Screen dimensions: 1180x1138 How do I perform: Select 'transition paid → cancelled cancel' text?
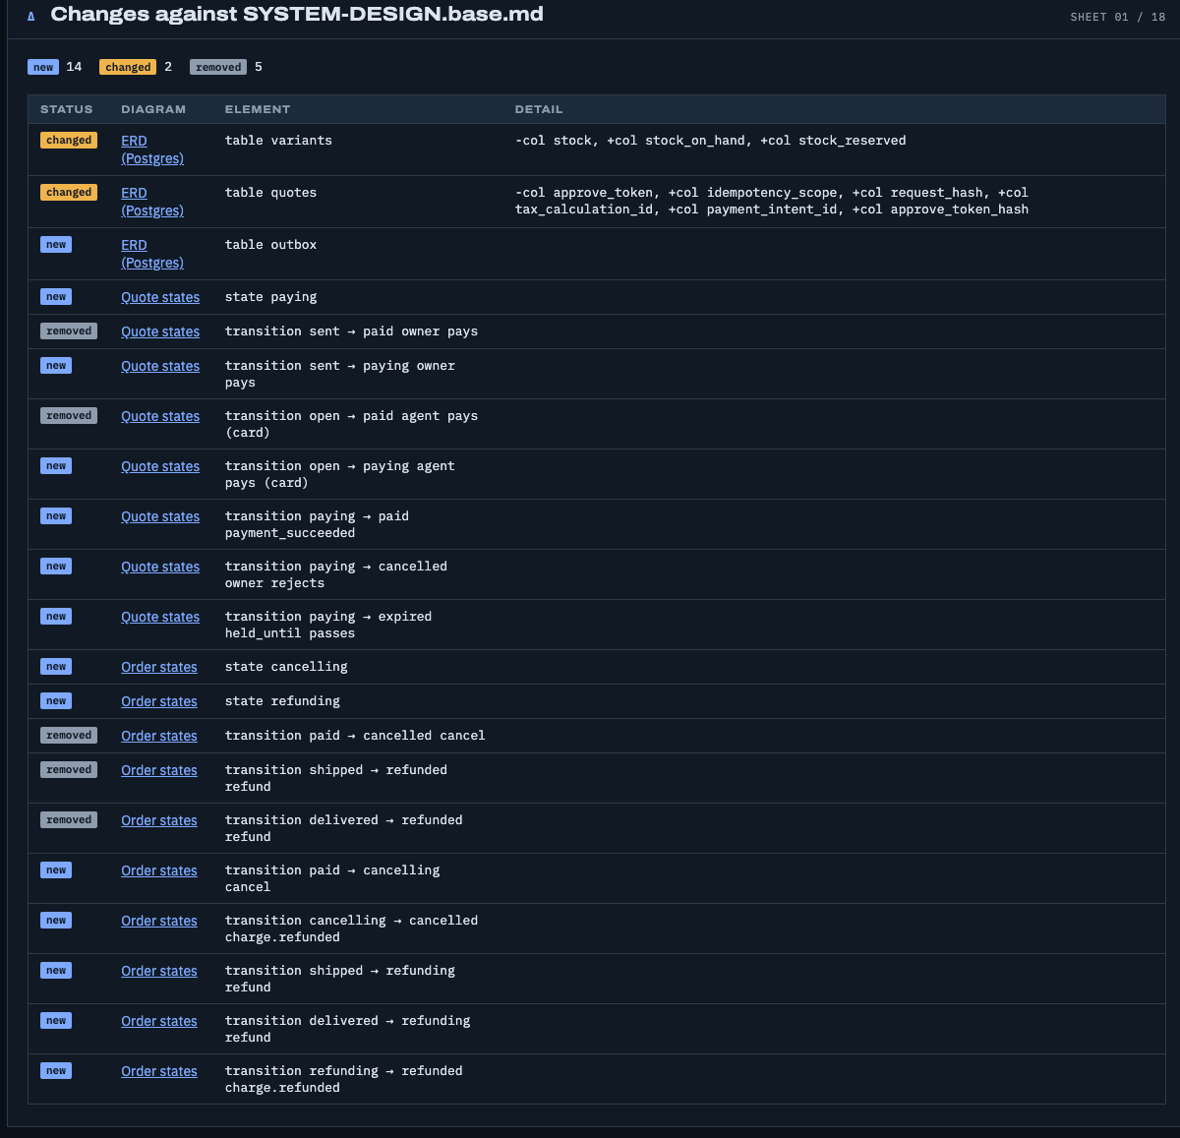(x=355, y=736)
